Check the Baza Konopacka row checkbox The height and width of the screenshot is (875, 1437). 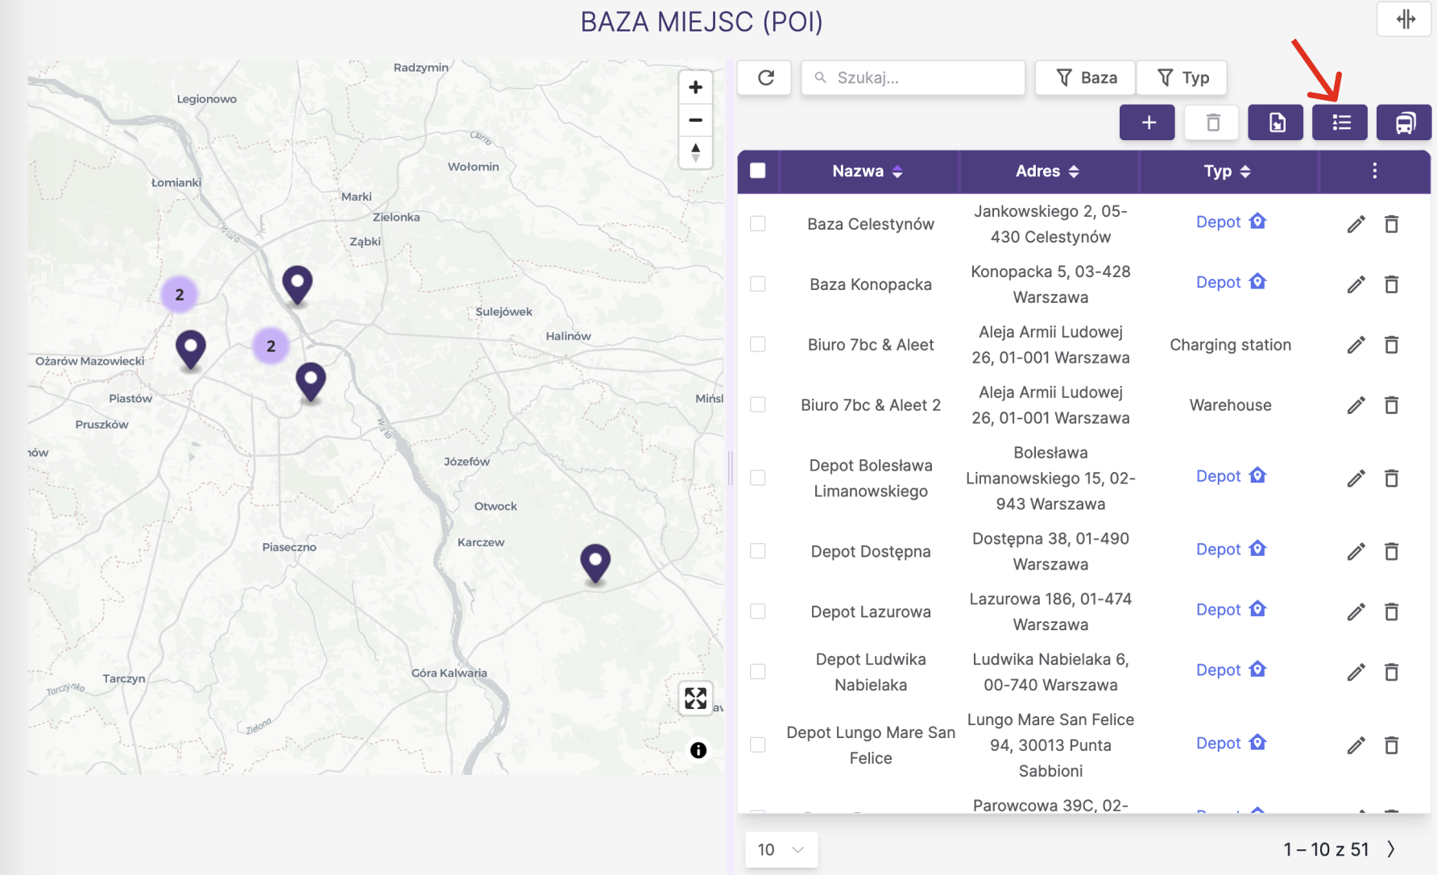[x=758, y=284]
